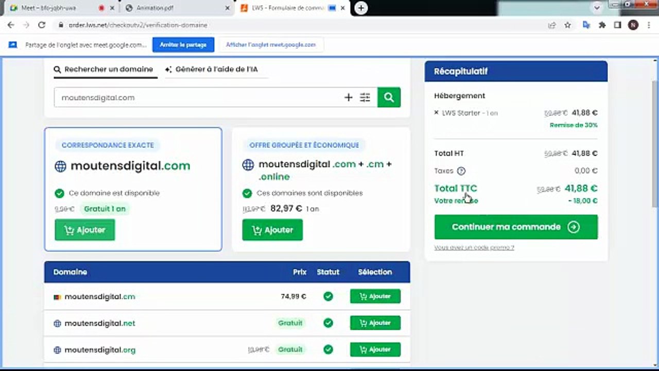This screenshot has height=371, width=659.
Task: Bookmark this page with the star icon
Action: coord(568,25)
